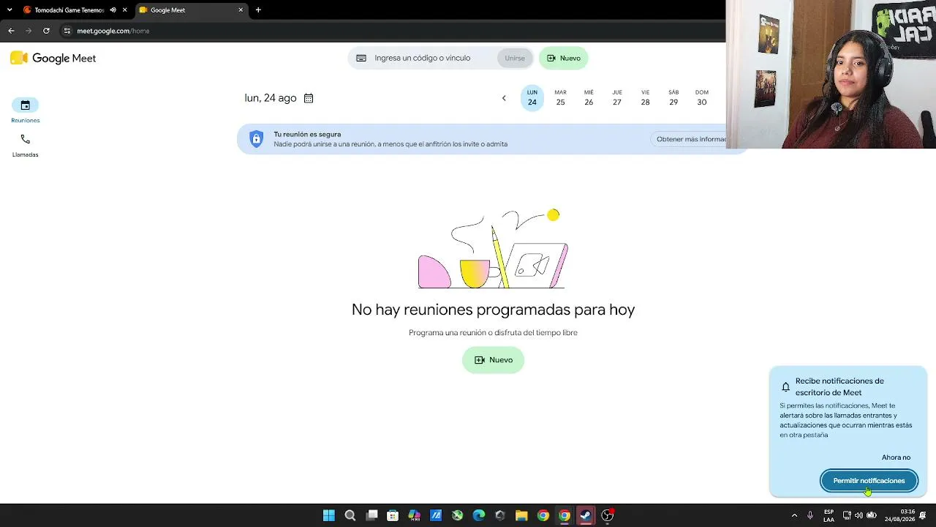The height and width of the screenshot is (527, 936).
Task: Open Microsoft Edge from taskbar
Action: point(479,515)
